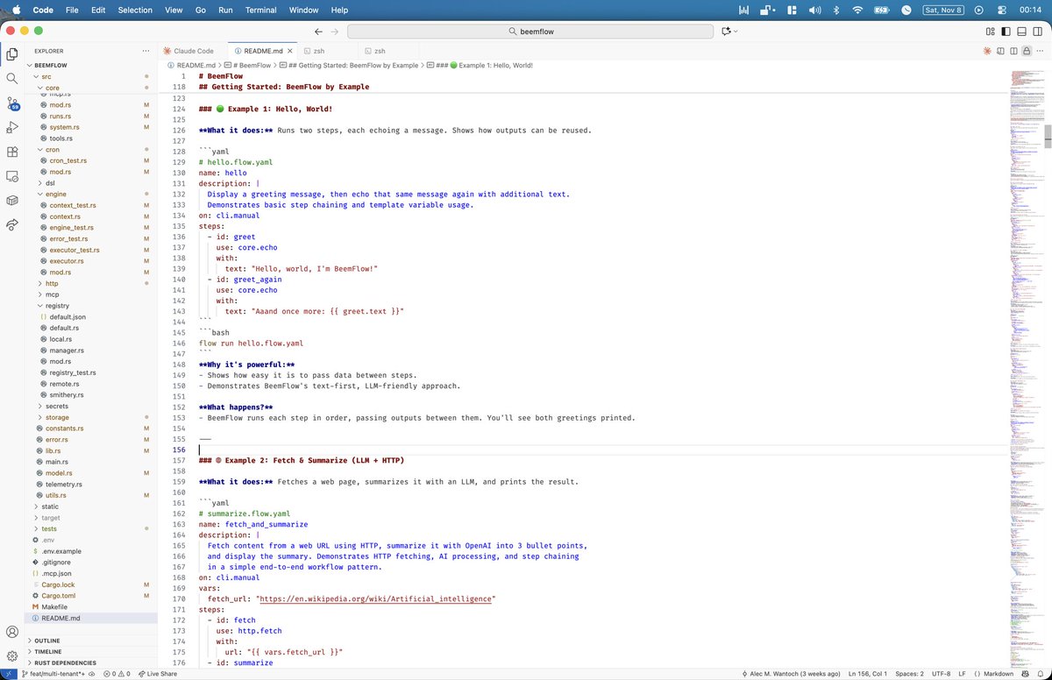Open executor.rs in the file tree
1052x680 pixels.
click(66, 261)
